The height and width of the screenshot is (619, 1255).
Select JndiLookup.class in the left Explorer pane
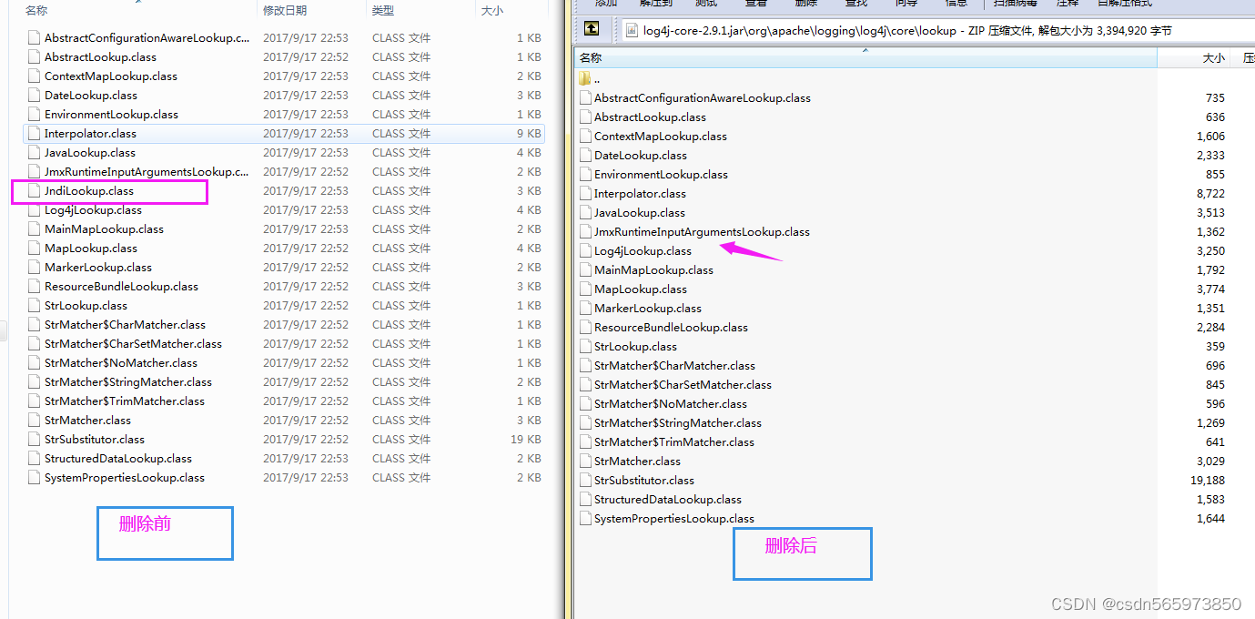coord(87,190)
